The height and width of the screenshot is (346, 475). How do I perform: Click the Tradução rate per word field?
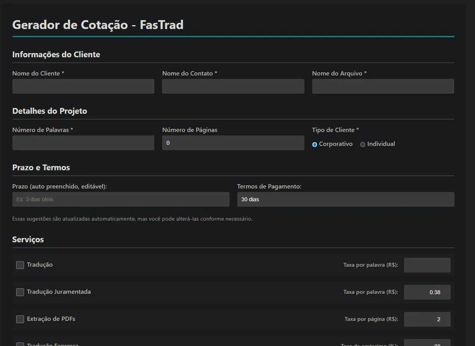pos(427,265)
